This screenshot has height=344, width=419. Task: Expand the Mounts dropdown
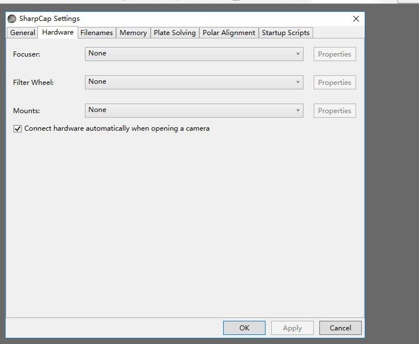point(194,110)
